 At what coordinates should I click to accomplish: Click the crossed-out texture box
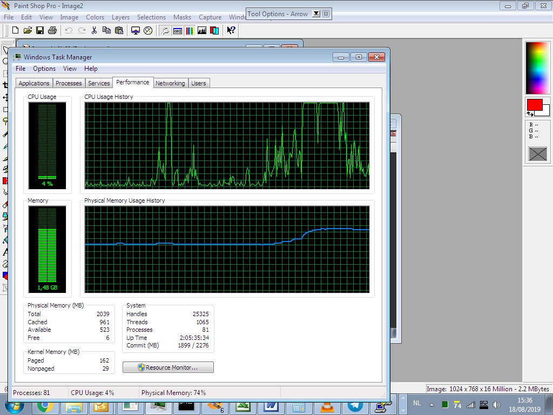pos(538,154)
